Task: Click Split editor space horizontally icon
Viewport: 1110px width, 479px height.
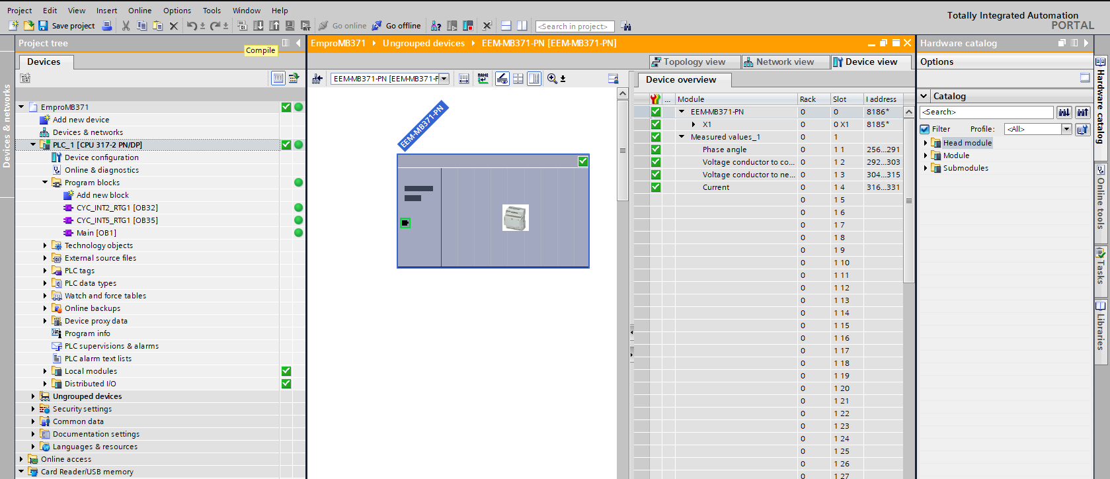Action: tap(506, 26)
